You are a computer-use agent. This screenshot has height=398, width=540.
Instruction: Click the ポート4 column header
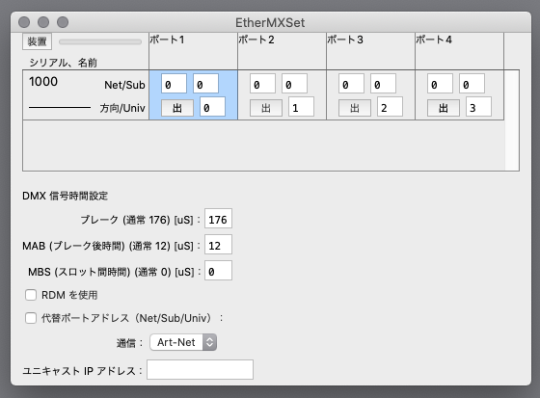point(460,51)
